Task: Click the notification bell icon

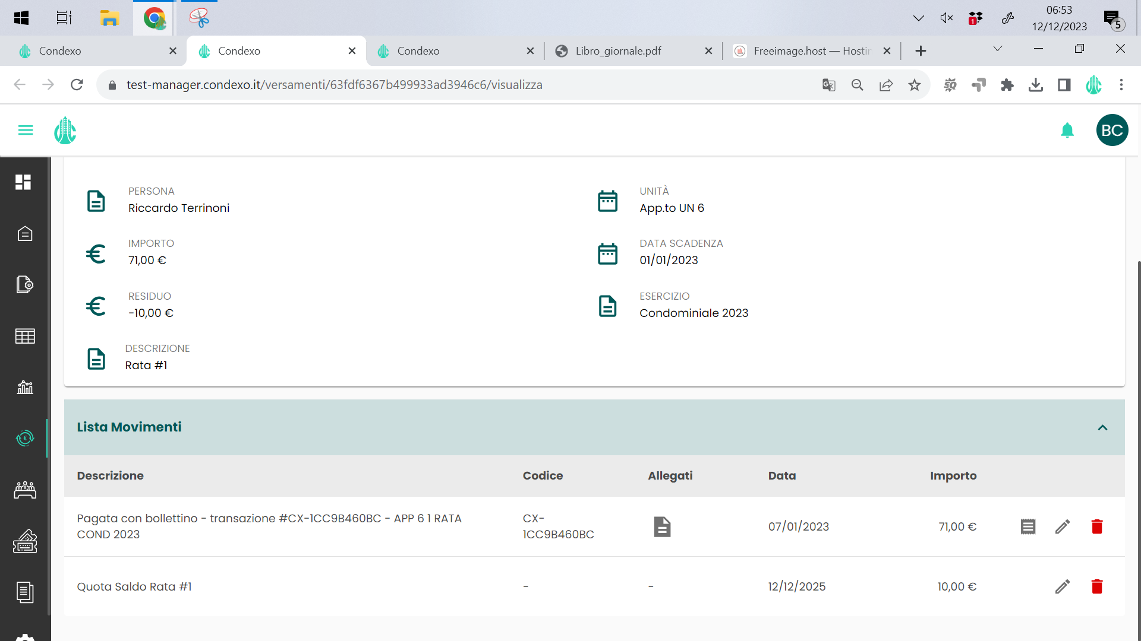Action: (x=1067, y=130)
